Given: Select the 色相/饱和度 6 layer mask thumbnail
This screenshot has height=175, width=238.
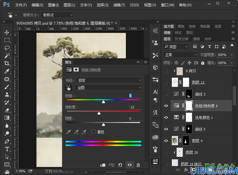Looking at the screenshot, I should click(x=189, y=106).
